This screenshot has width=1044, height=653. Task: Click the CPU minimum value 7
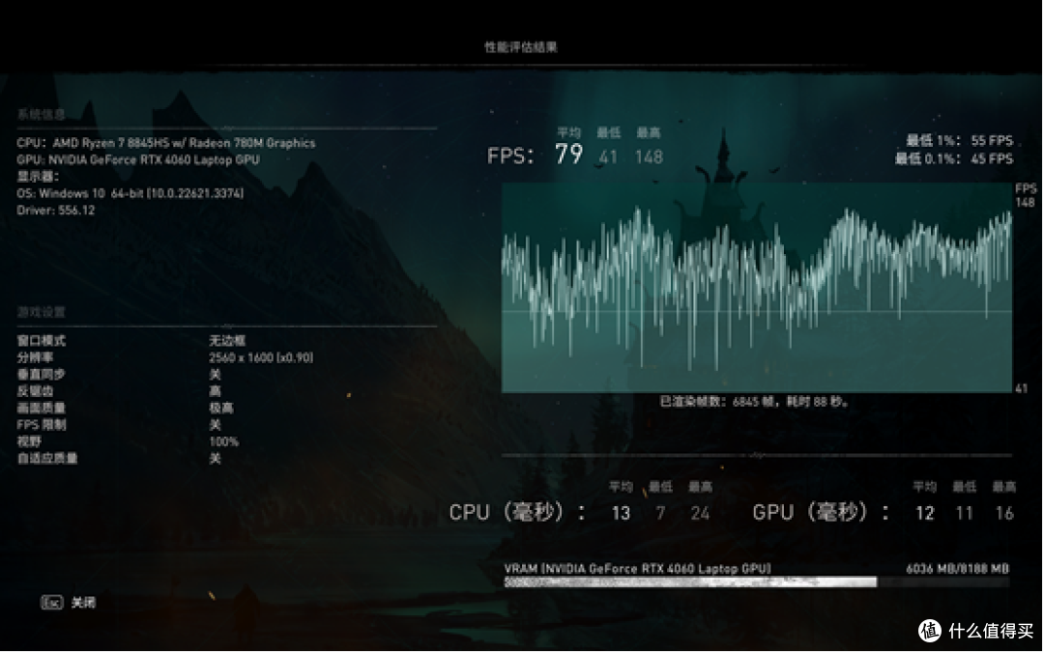pos(660,513)
